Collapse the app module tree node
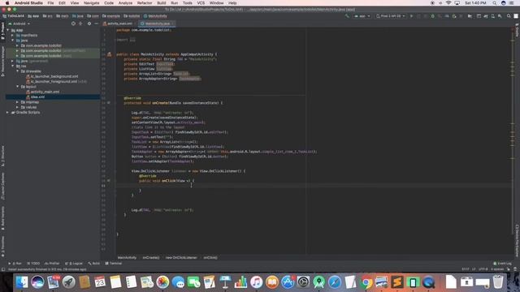520x292 pixels. pyautogui.click(x=8, y=30)
